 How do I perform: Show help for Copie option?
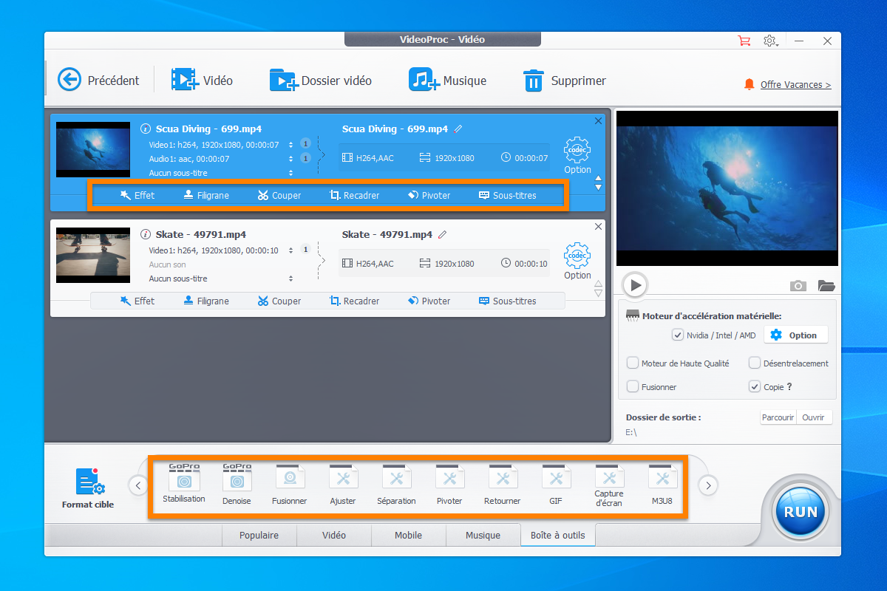789,386
